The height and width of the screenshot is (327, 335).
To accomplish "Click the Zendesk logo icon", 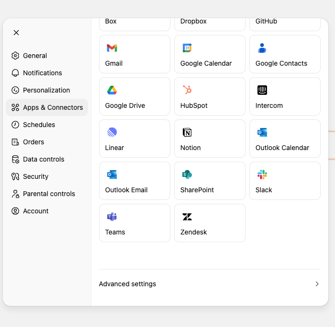I will (x=187, y=217).
